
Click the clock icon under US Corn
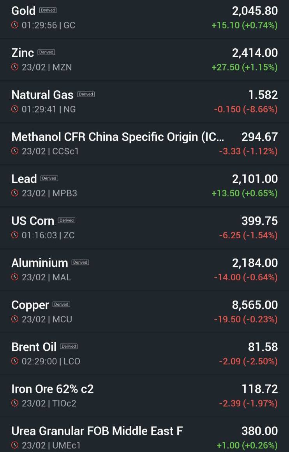[15, 235]
